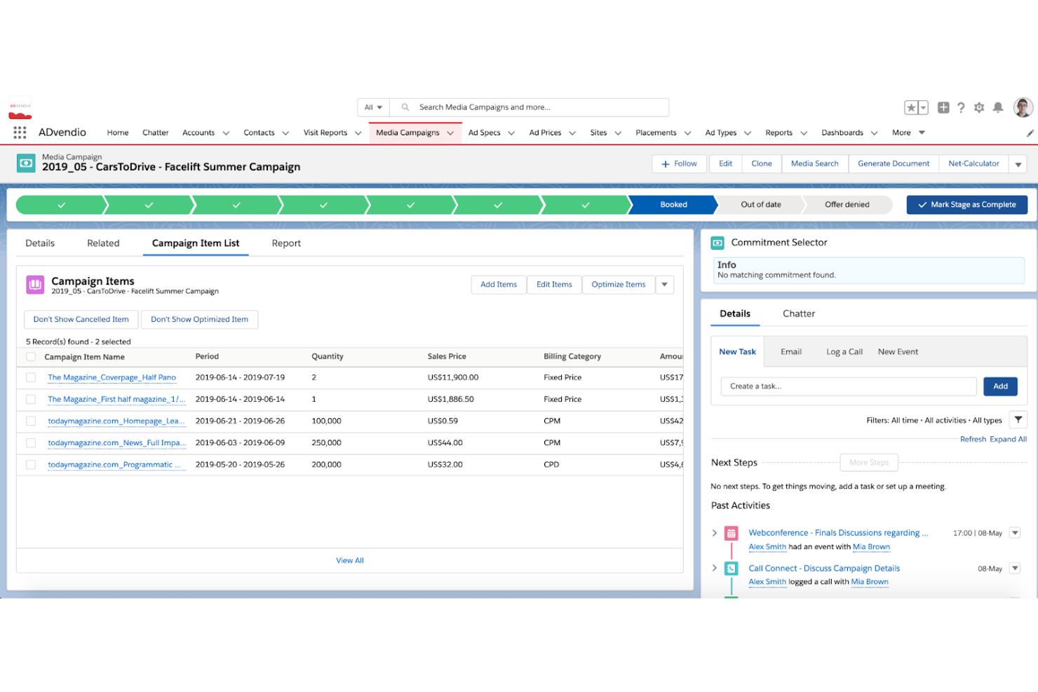The width and height of the screenshot is (1038, 692).
Task: Expand the Ad Specs nav dropdown arrow
Action: pos(511,133)
